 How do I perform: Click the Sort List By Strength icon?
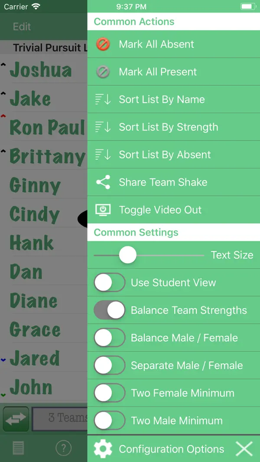(103, 127)
